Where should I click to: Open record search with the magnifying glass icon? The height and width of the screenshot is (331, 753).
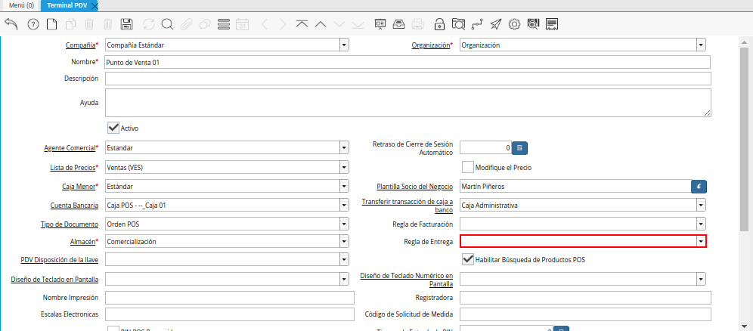pos(166,24)
